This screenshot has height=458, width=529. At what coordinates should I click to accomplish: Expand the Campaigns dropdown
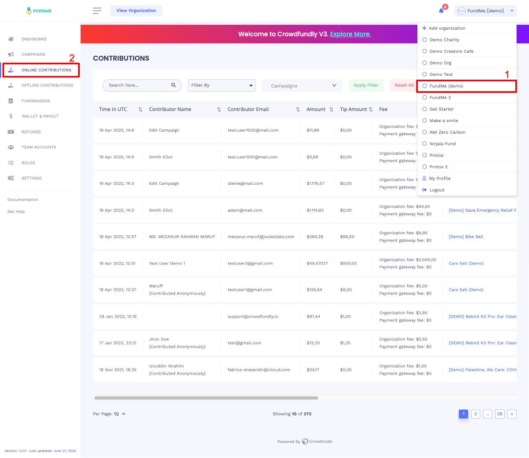[x=303, y=85]
